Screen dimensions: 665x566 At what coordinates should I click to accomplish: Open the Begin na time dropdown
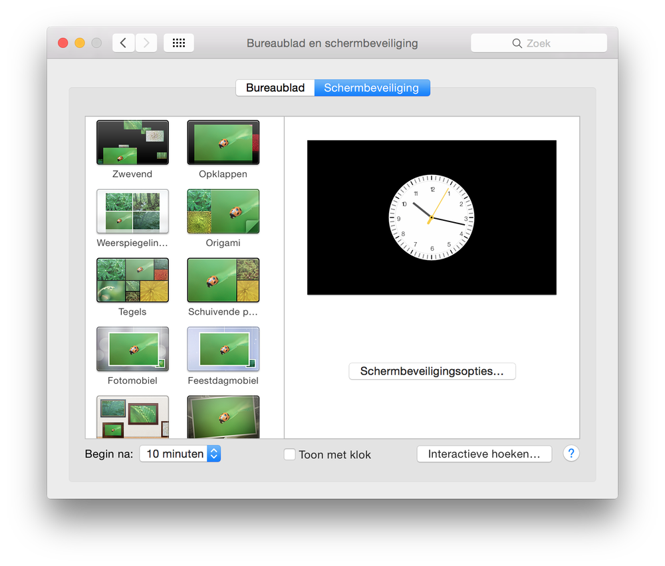[x=180, y=454]
